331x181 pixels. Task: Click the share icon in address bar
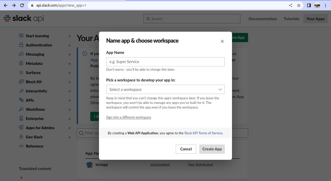(x=291, y=5)
